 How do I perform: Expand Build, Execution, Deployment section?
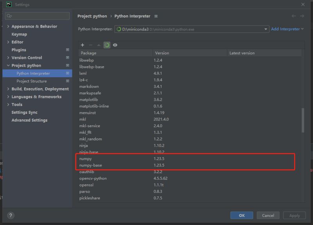tap(8, 89)
